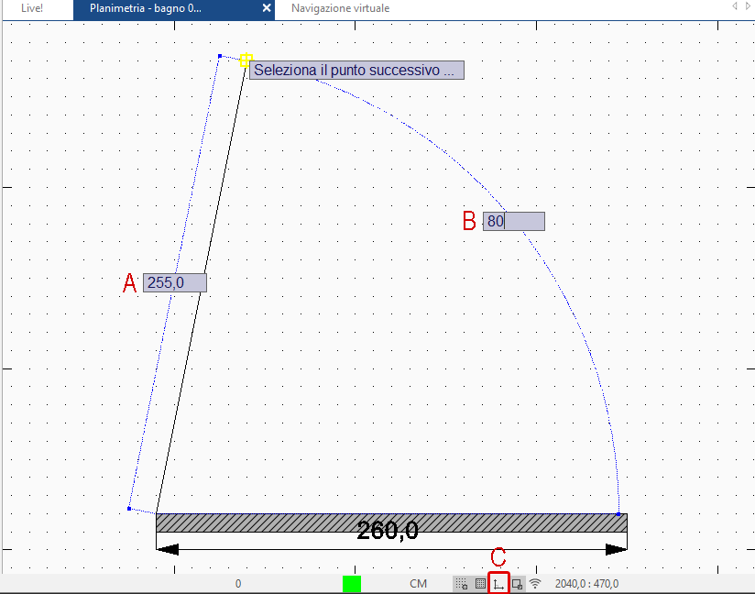Image resolution: width=755 pixels, height=594 pixels.
Task: Click the status bar value 0
Action: 238,584
